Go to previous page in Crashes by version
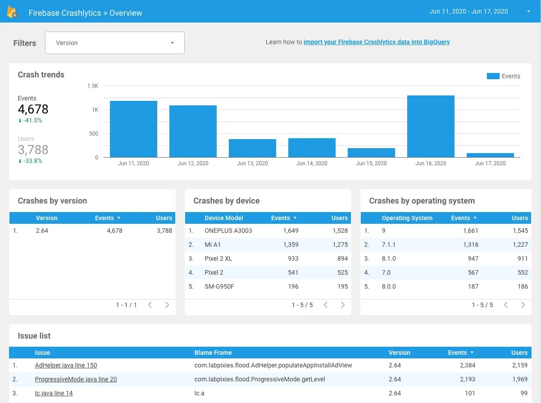The height and width of the screenshot is (403, 541). 150,305
